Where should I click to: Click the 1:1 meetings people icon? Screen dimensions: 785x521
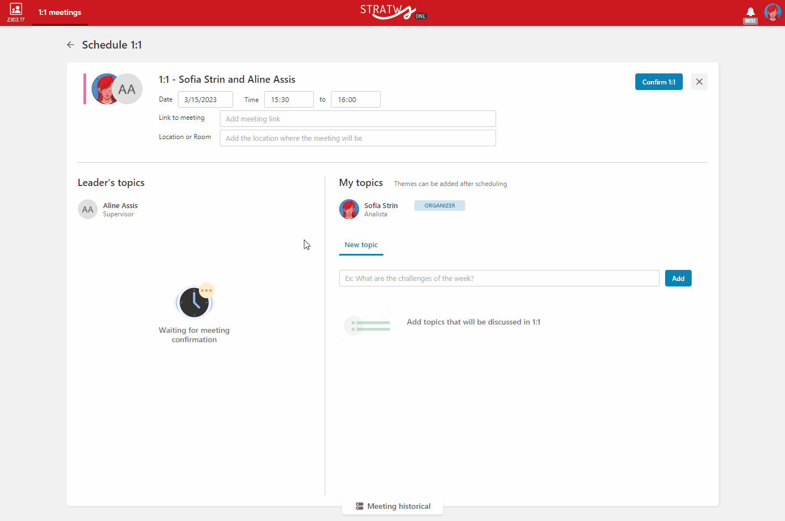[16, 9]
